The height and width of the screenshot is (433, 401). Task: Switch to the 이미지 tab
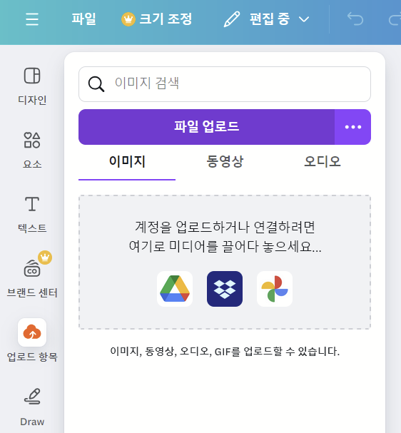[127, 161]
